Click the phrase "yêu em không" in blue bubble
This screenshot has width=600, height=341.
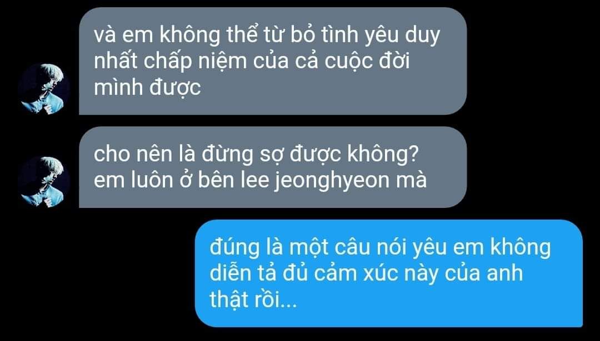tap(481, 248)
